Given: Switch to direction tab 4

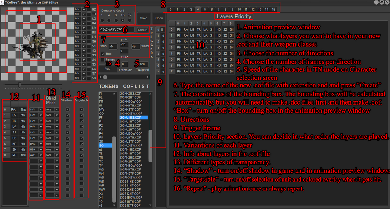Looking at the screenshot, I should coord(198,10).
